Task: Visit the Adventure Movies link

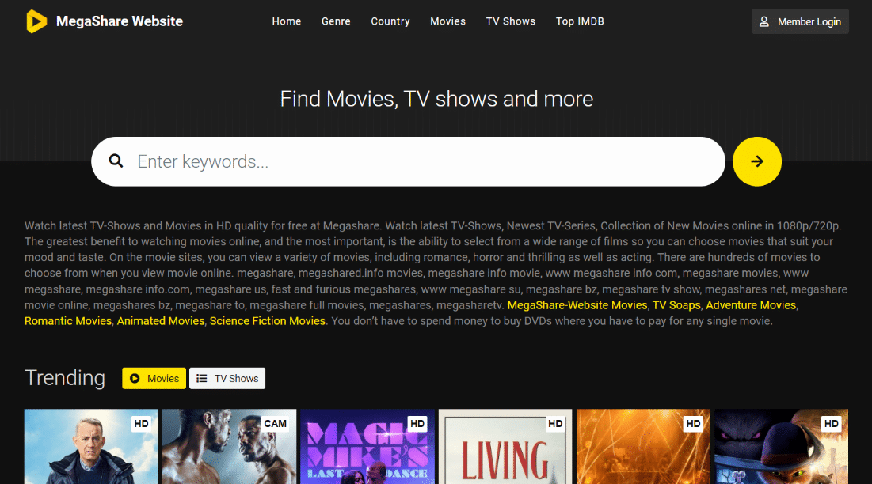Action: coord(750,305)
